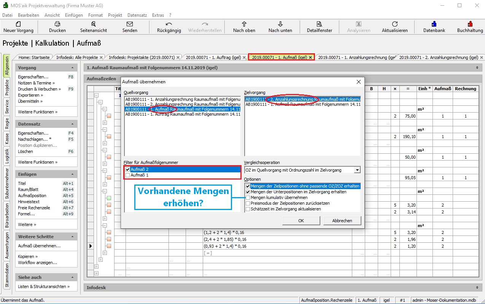Uncheck the Aufmaß 2 filter checkbox
Image resolution: width=485 pixels, height=304 pixels.
point(127,170)
